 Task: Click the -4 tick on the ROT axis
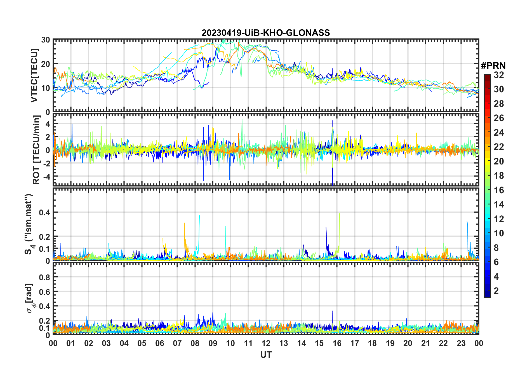(46, 176)
